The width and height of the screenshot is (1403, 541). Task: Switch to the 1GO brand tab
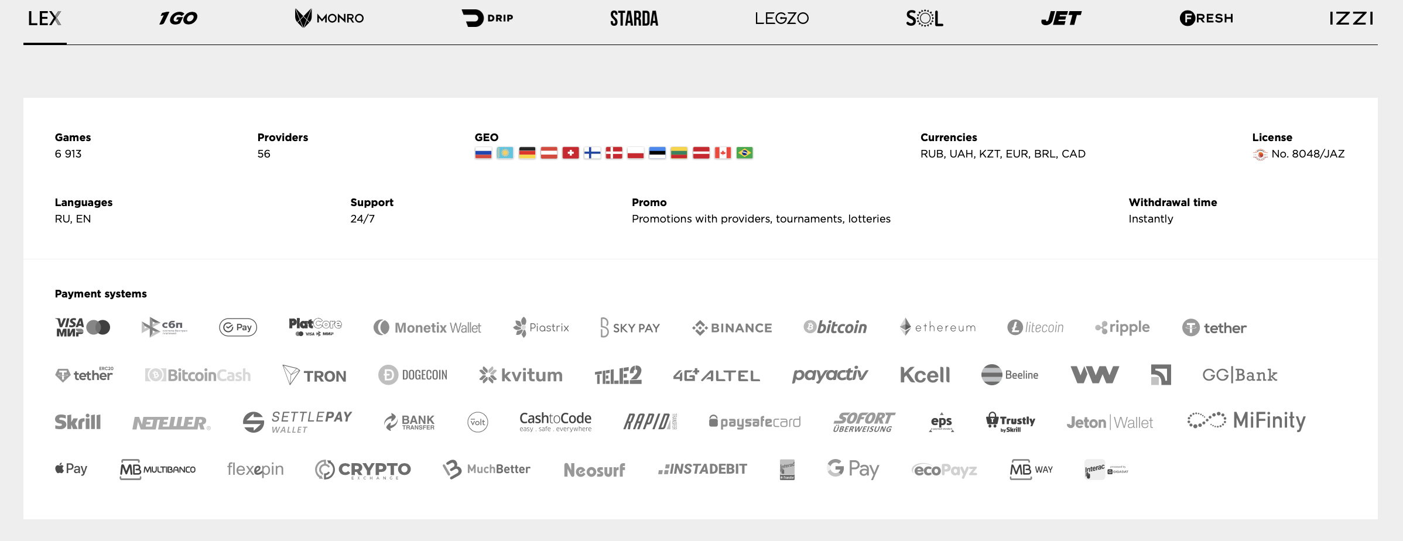point(178,19)
